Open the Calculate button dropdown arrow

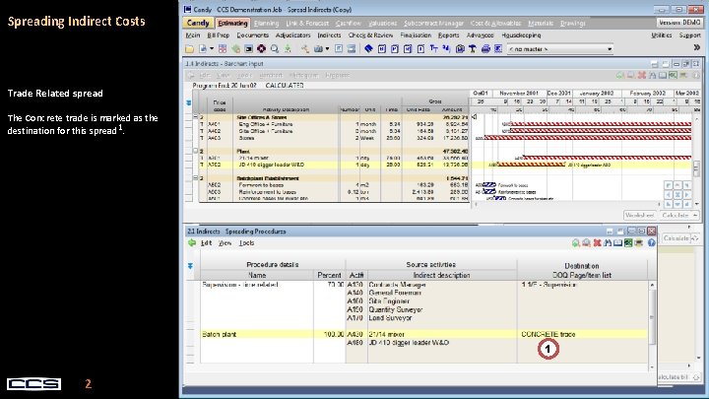point(695,216)
